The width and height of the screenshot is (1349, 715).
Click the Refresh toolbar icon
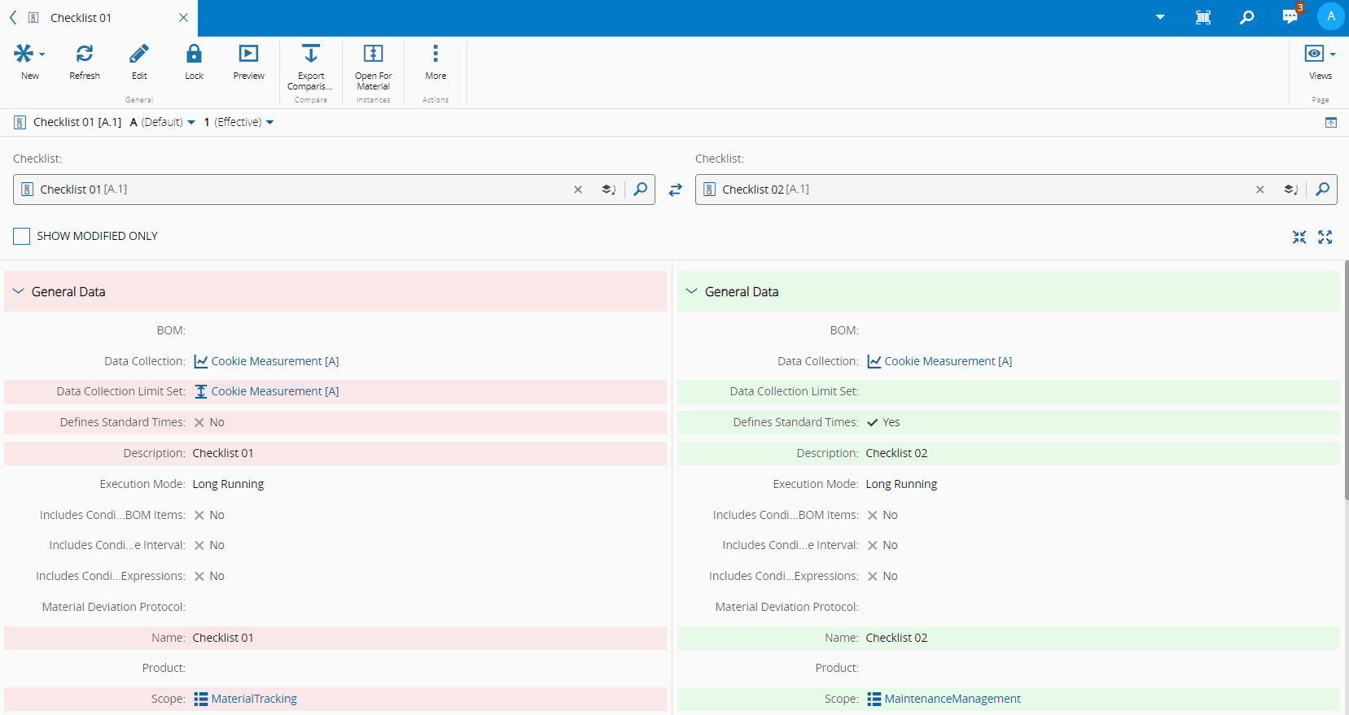tap(85, 54)
